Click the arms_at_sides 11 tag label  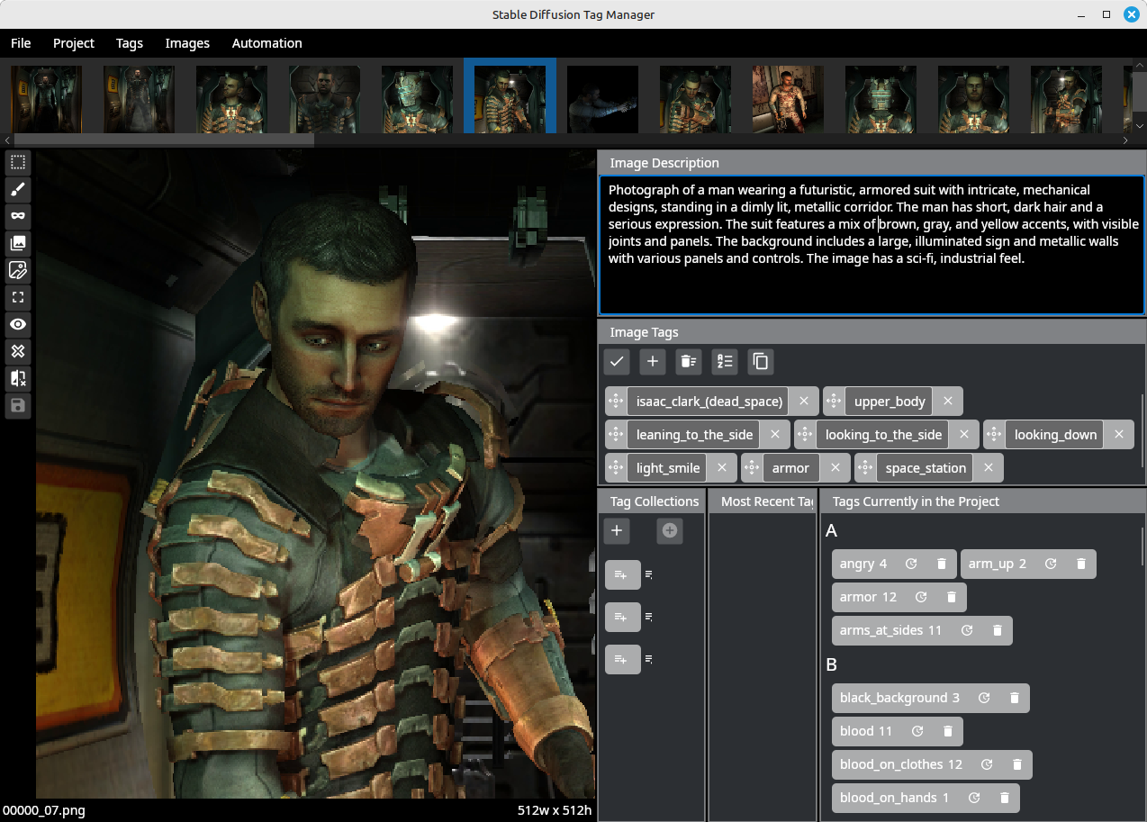pos(890,630)
